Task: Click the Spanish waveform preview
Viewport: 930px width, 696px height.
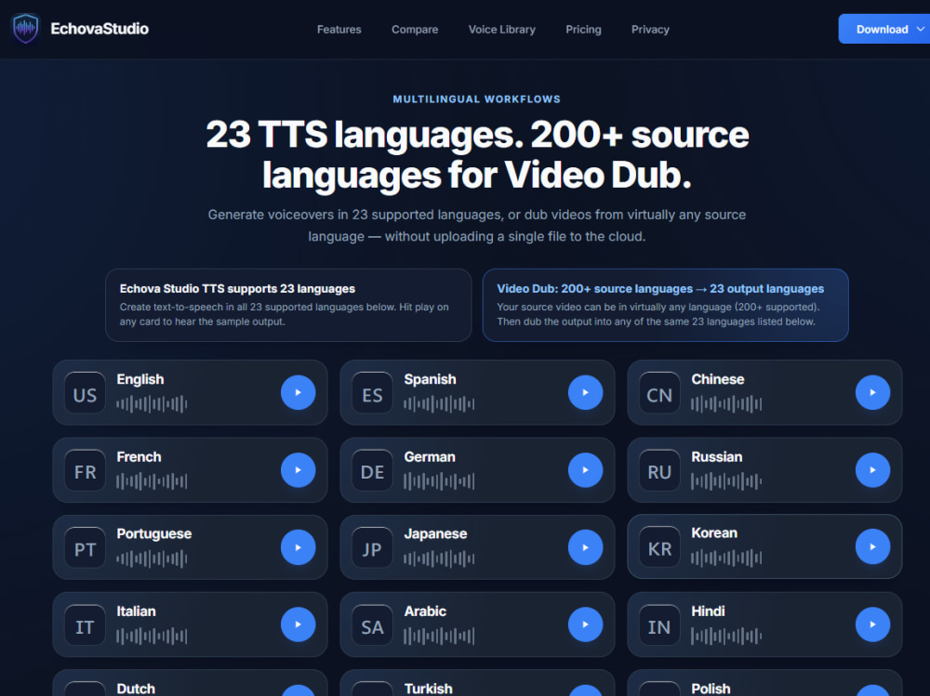Action: 439,404
